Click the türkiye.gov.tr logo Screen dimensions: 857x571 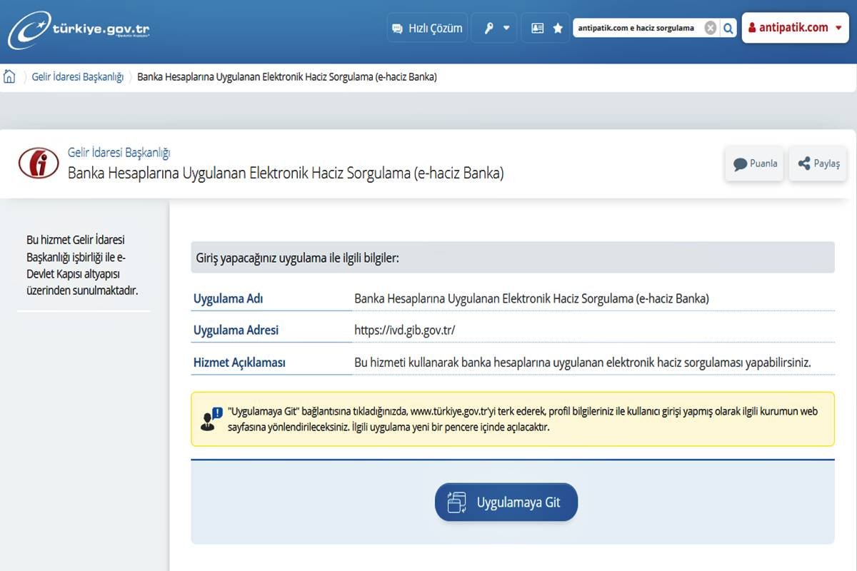click(x=79, y=30)
